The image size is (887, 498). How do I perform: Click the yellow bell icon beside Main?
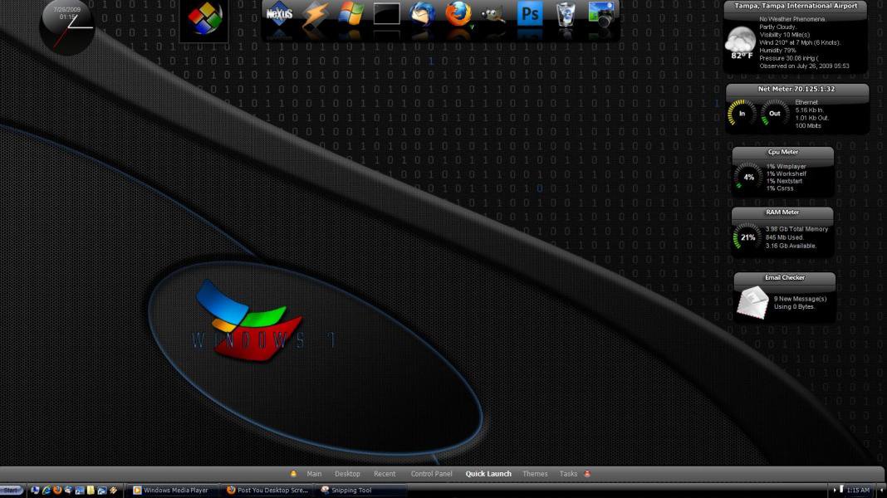[x=293, y=474]
